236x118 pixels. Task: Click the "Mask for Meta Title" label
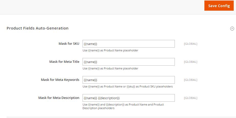click(x=64, y=62)
